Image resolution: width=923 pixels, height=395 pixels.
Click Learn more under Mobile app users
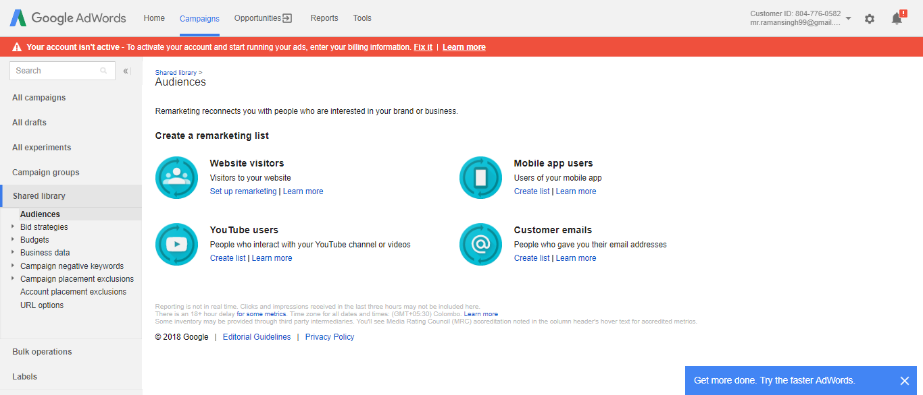[x=576, y=191]
